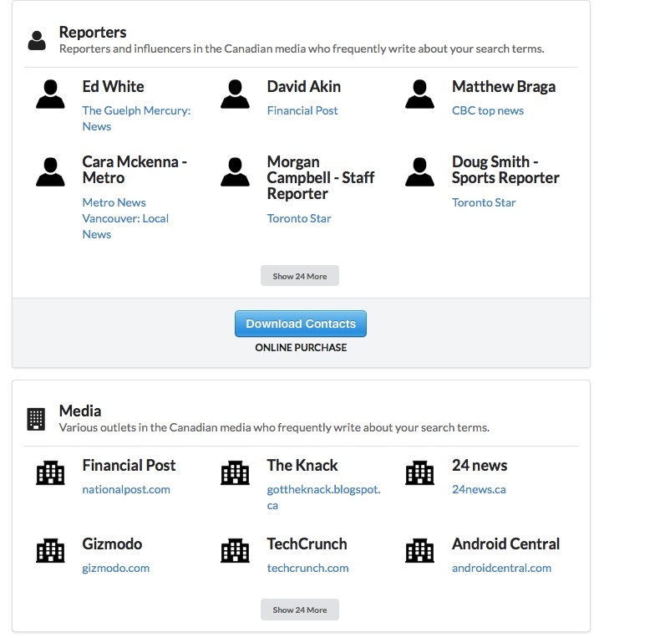This screenshot has height=638, width=665.
Task: Click the Media section building icon
Action: pyautogui.click(x=36, y=420)
